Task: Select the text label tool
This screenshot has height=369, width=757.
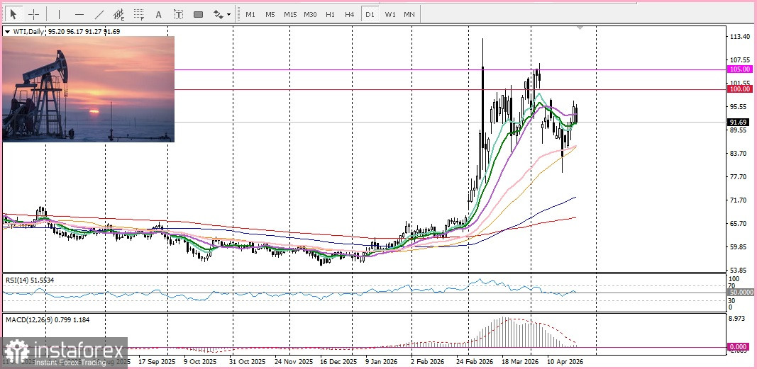Action: pyautogui.click(x=178, y=14)
